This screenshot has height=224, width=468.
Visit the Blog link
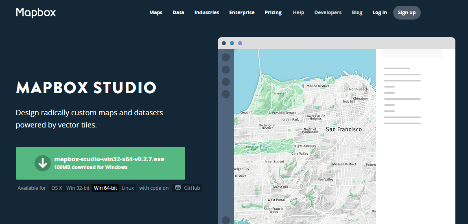point(357,13)
